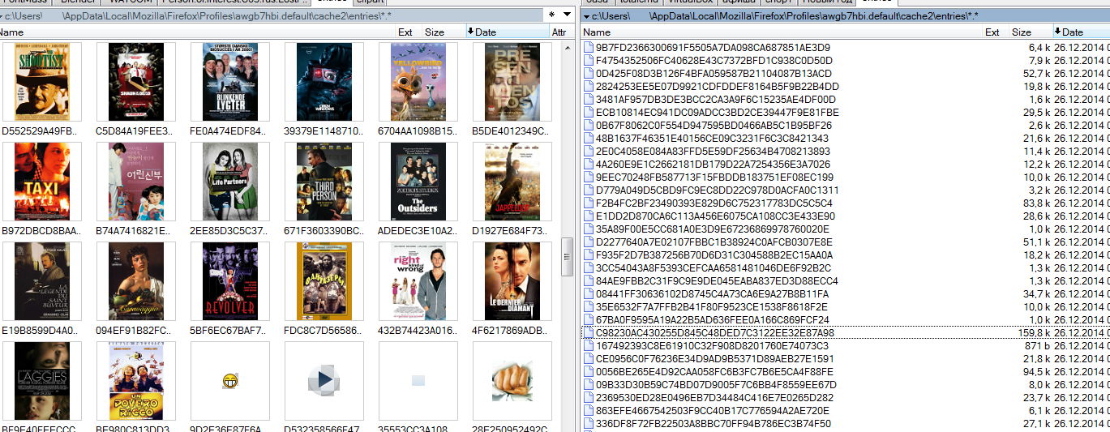The height and width of the screenshot is (432, 1110).
Task: Click icon beside 48B1637F46351E40156CE09C3231F6C3C8421343
Action: [589, 139]
